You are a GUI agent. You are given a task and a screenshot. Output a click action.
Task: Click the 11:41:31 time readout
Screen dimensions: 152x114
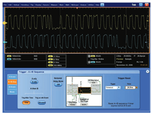point(144,65)
